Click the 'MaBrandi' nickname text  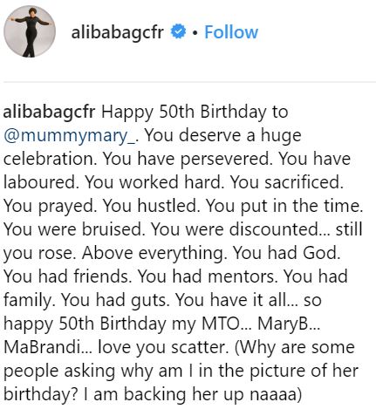pyautogui.click(x=43, y=347)
